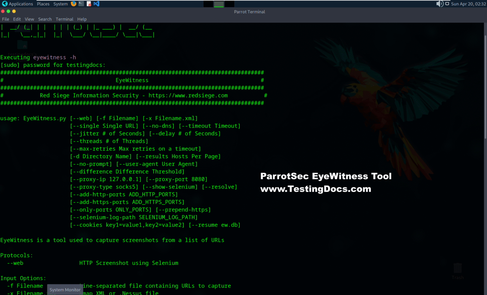Open the Help menu
The image size is (487, 295).
click(x=82, y=19)
